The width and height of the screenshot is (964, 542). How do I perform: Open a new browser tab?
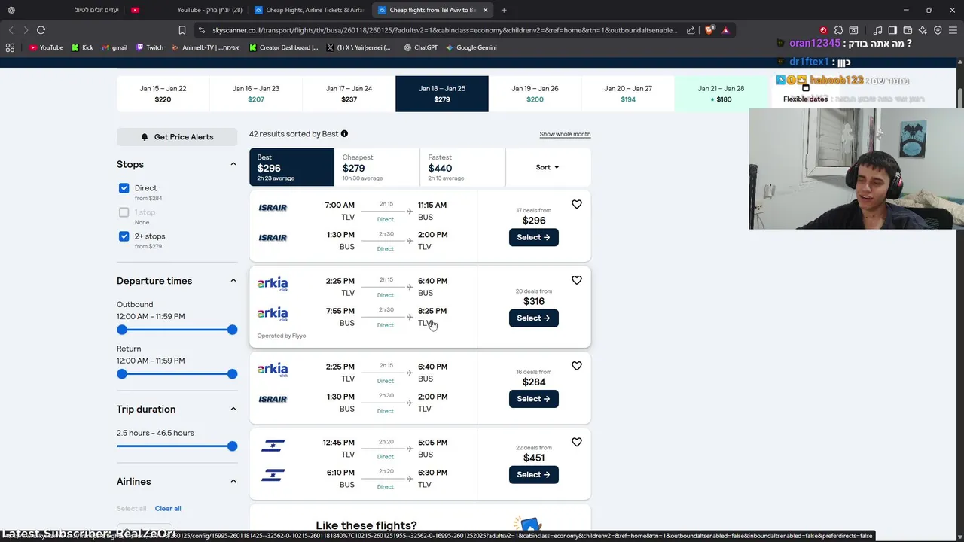pos(504,10)
